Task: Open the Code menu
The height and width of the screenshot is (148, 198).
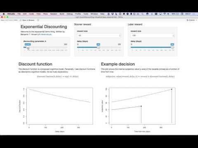Action: click(31, 14)
